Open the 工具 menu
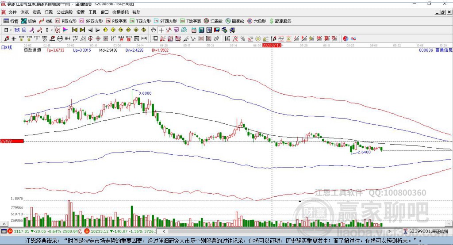The image size is (453, 245). 92,12
